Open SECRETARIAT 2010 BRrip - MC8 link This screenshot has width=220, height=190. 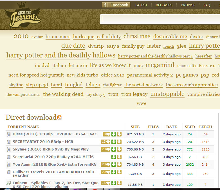tap(43, 142)
